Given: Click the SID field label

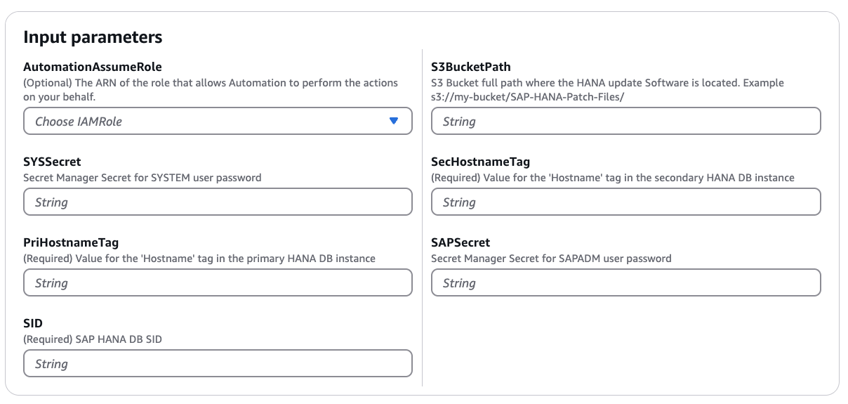Looking at the screenshot, I should 33,323.
